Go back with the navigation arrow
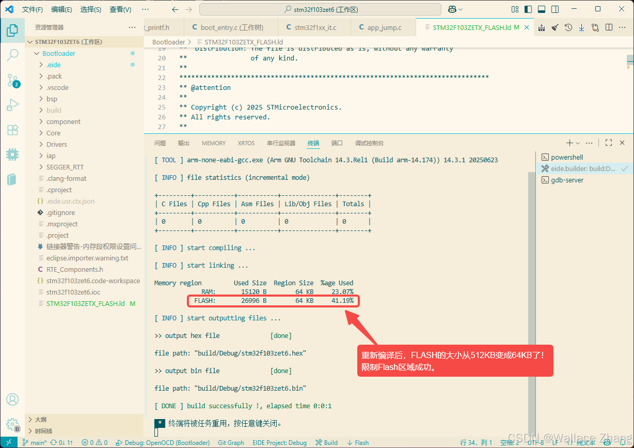This screenshot has height=448, width=634. click(175, 9)
